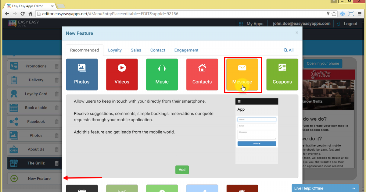The width and height of the screenshot is (366, 192).
Task: Open My Apps in header
Action: pos(251,24)
